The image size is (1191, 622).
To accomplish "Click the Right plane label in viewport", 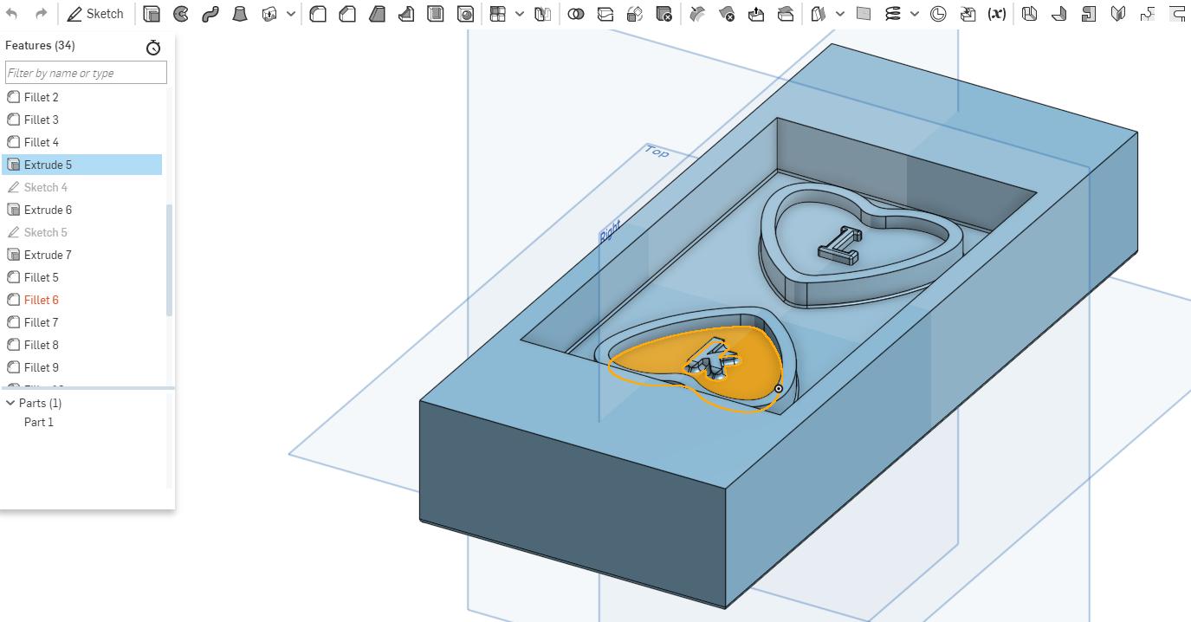I will (610, 230).
